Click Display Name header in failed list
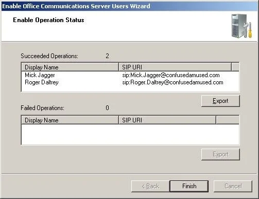This screenshot has height=199, width=259. (70, 120)
